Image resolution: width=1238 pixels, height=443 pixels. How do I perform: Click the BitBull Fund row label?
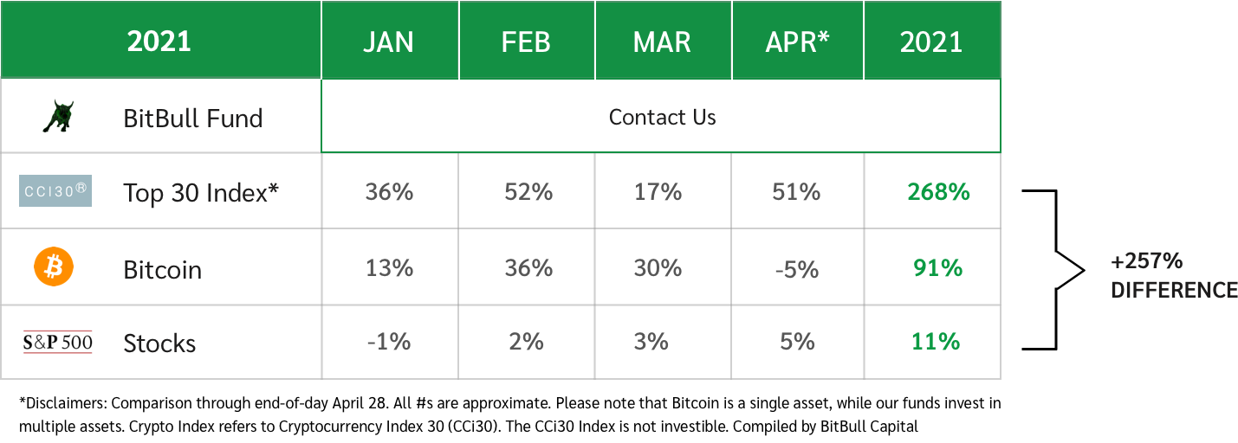193,118
